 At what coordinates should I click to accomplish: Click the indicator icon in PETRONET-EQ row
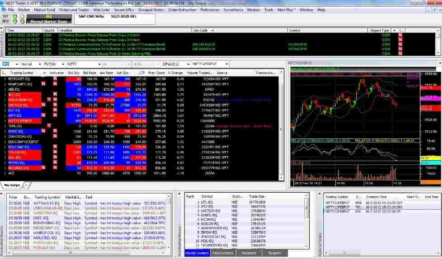coord(55,79)
